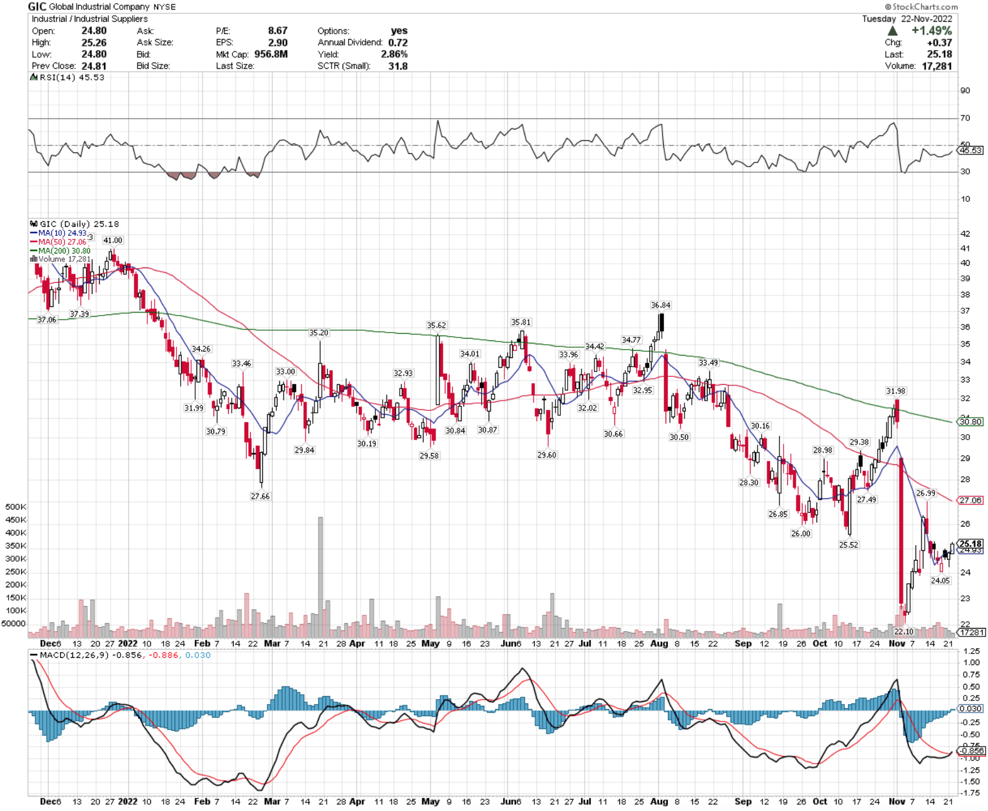Click the 34.77 July price label
Image resolution: width=988 pixels, height=811 pixels.
pyautogui.click(x=631, y=340)
